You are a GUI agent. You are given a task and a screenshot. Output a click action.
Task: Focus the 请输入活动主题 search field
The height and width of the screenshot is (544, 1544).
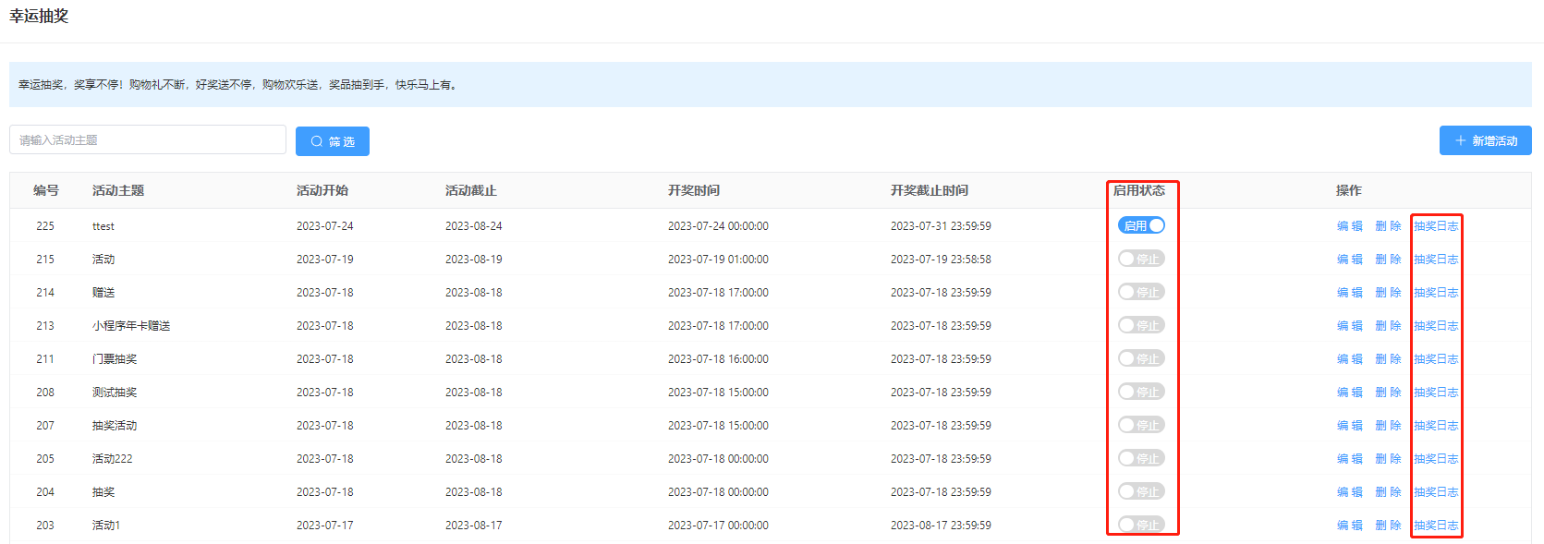click(148, 140)
